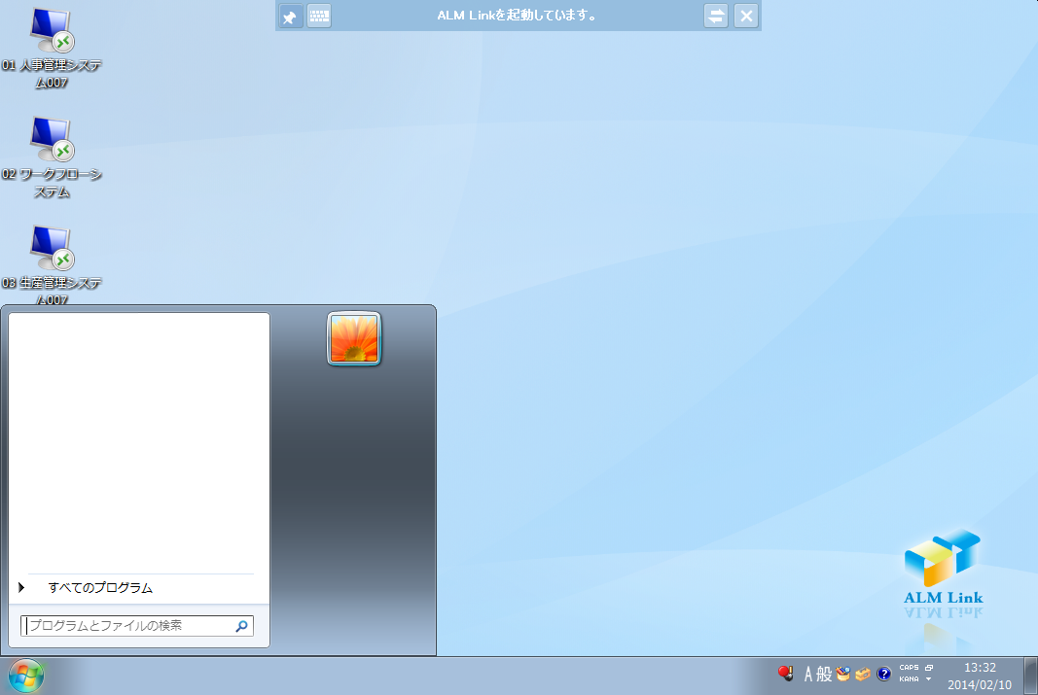Click the switch arrows icon on the ALM Link bar
The width and height of the screenshot is (1038, 695).
tap(716, 16)
